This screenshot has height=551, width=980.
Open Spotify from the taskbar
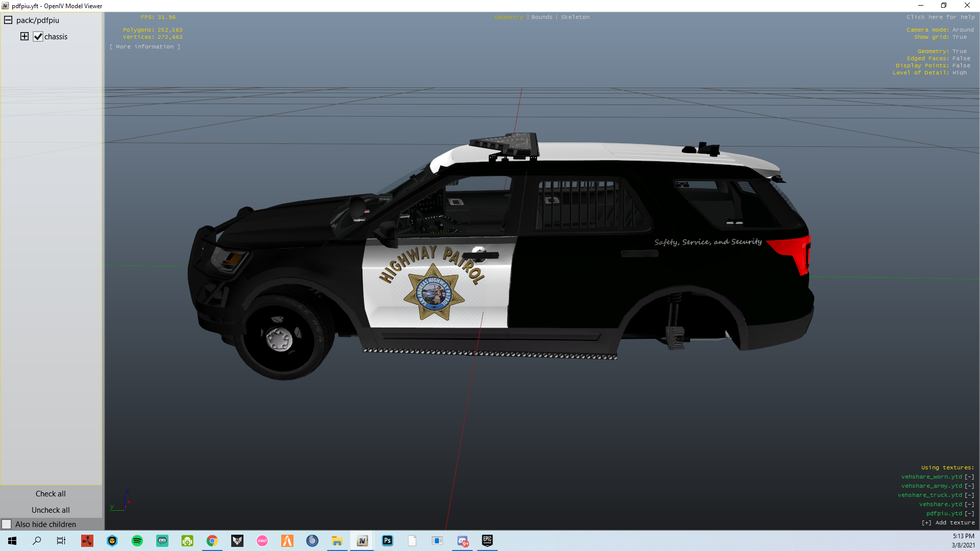(x=137, y=541)
